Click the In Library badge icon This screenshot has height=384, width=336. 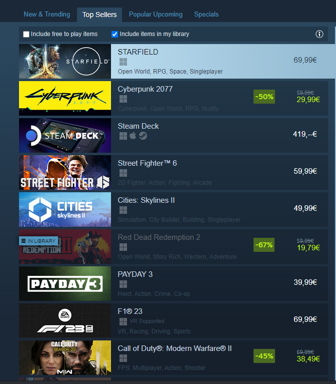(x=23, y=241)
